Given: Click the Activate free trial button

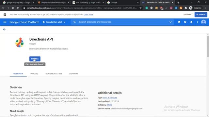Looking at the screenshot, I should 201,15.
